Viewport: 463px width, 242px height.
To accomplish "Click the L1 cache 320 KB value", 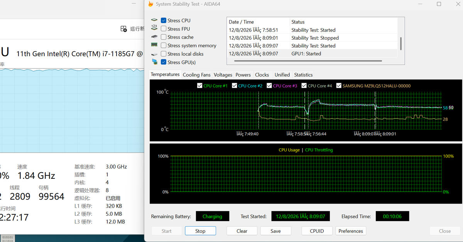I will click(114, 206).
